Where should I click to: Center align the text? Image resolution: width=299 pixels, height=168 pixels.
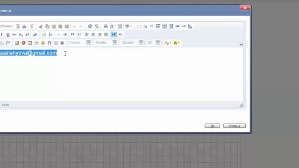[x=93, y=35]
